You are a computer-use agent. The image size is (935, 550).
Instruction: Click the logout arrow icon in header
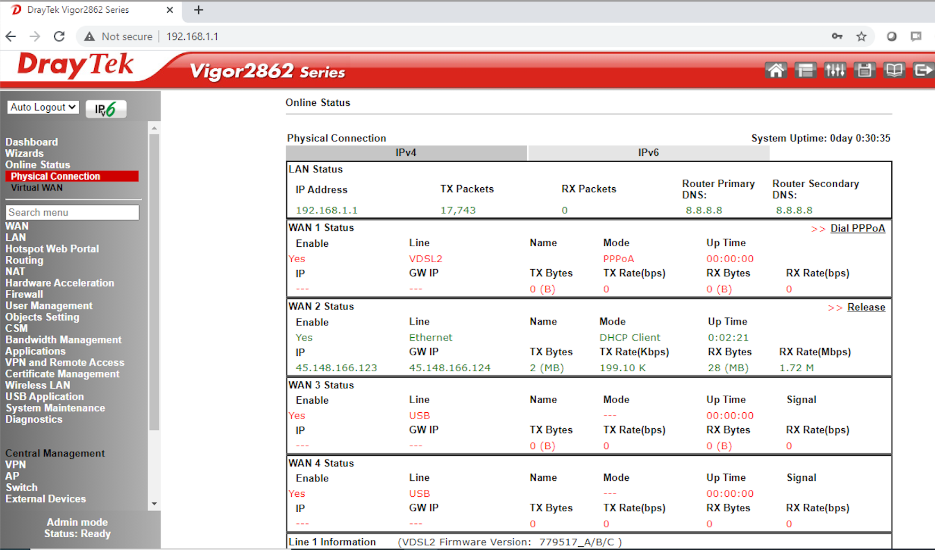pyautogui.click(x=923, y=70)
